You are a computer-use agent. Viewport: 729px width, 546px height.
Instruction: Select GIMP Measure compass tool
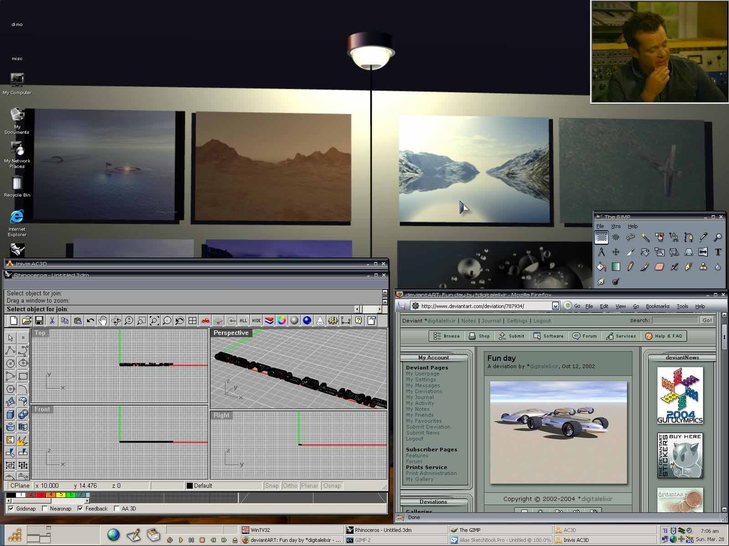click(601, 252)
